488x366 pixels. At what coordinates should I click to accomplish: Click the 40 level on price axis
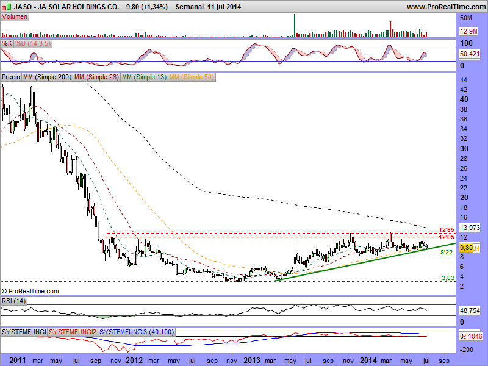click(x=464, y=99)
